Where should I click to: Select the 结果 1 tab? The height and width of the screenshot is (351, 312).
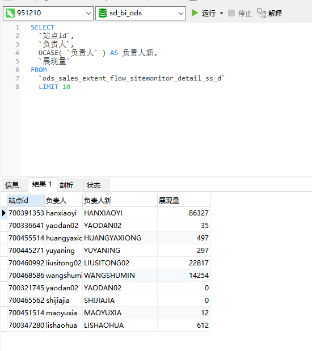[x=42, y=184]
